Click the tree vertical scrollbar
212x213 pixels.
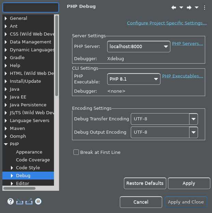[57, 56]
